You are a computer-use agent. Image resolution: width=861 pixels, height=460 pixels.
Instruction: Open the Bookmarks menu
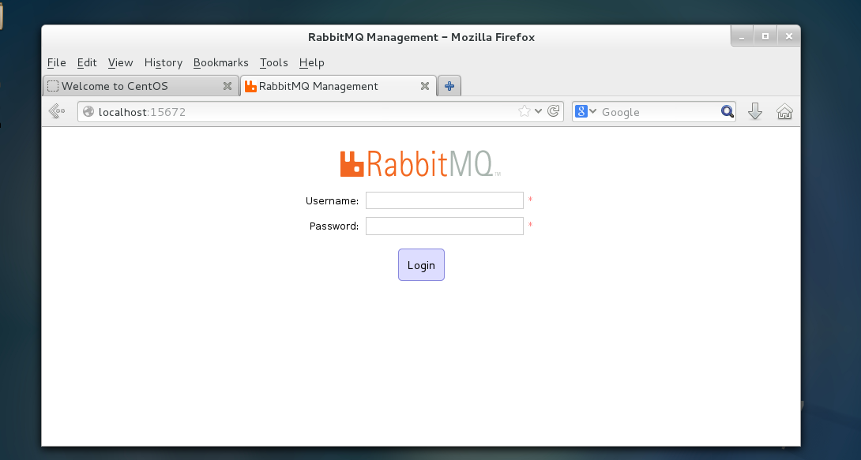click(220, 62)
